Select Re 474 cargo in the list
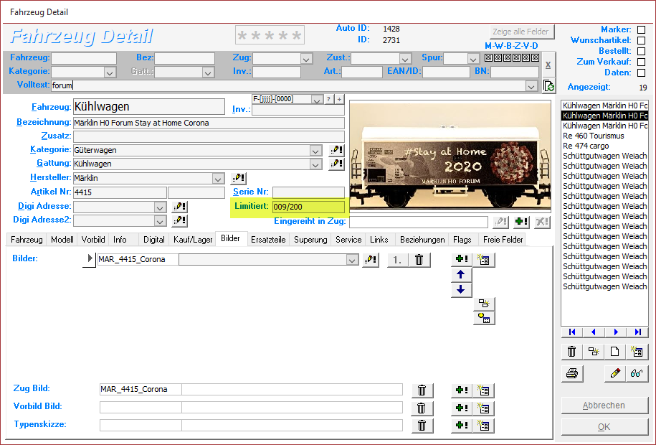Image resolution: width=656 pixels, height=445 pixels. tap(604, 146)
